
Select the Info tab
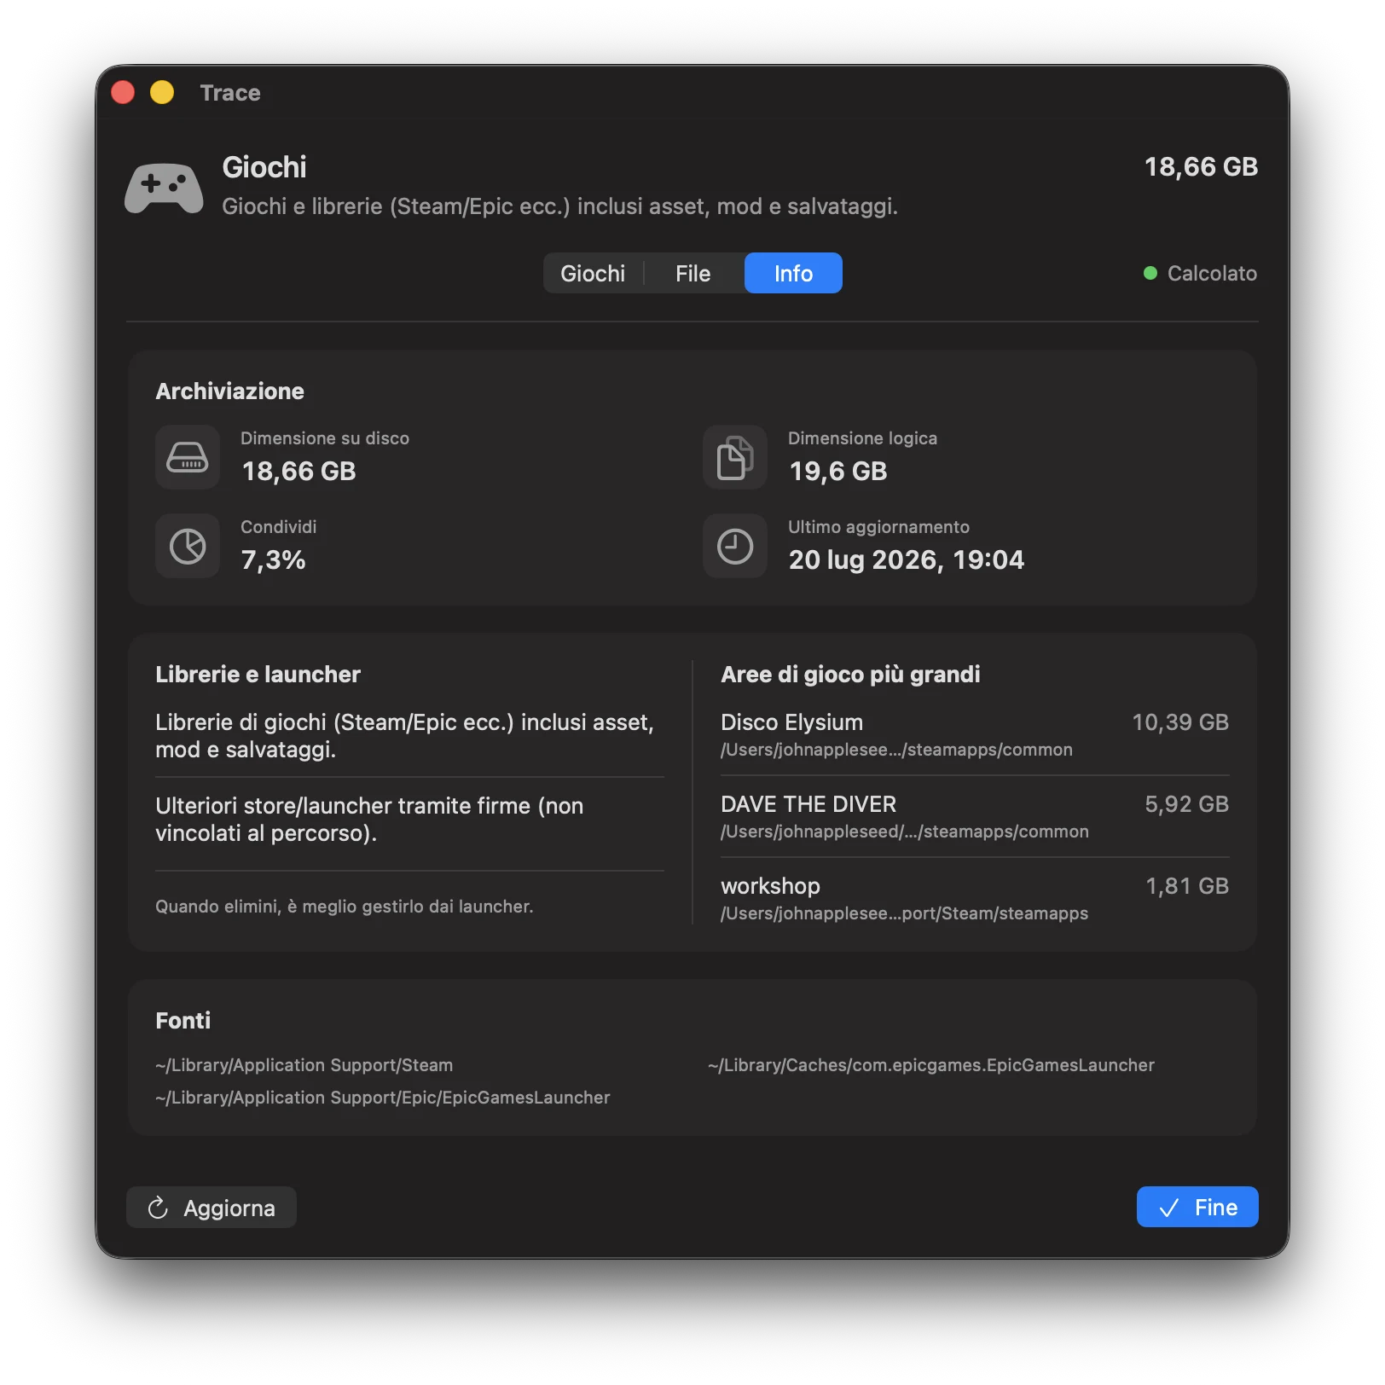click(793, 273)
